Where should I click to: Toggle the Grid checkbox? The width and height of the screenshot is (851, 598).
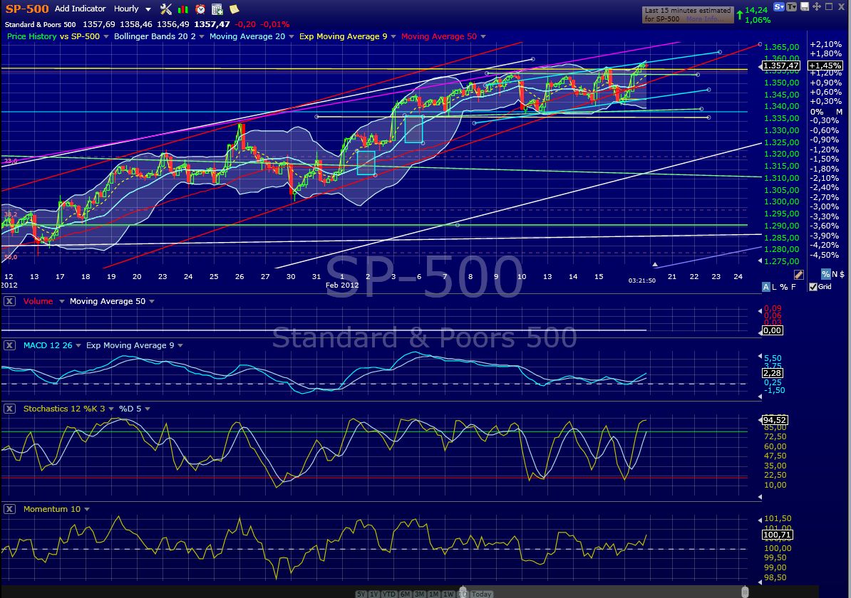[x=813, y=287]
